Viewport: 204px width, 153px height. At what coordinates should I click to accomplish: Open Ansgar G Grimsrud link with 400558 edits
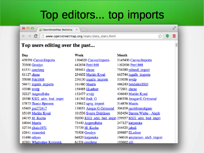coord(143,99)
